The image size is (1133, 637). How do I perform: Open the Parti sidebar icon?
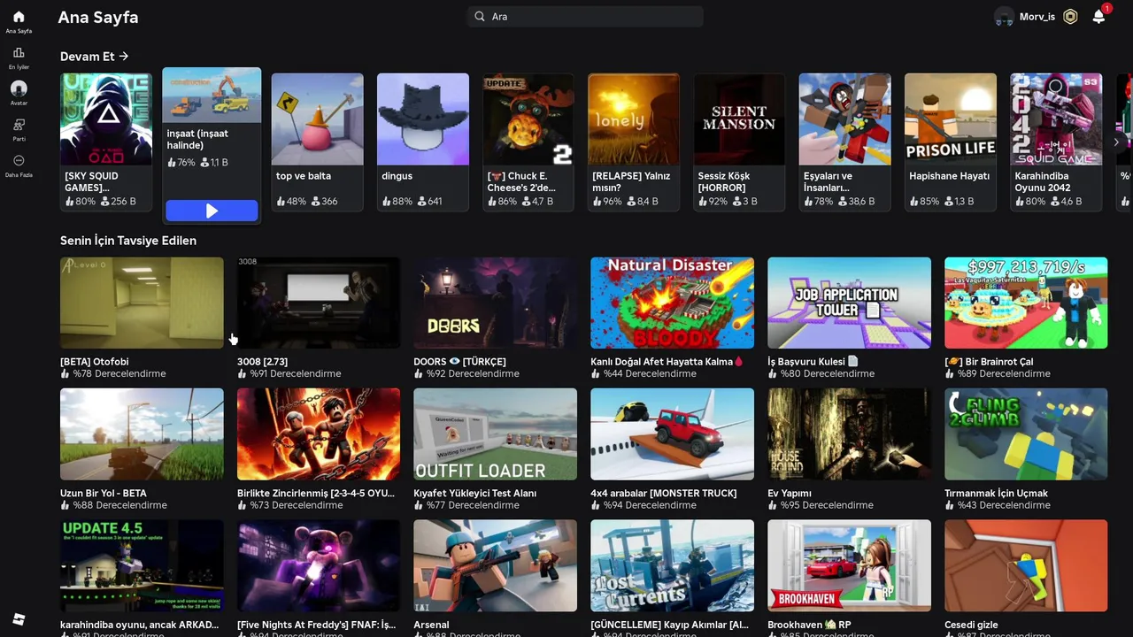tap(19, 125)
